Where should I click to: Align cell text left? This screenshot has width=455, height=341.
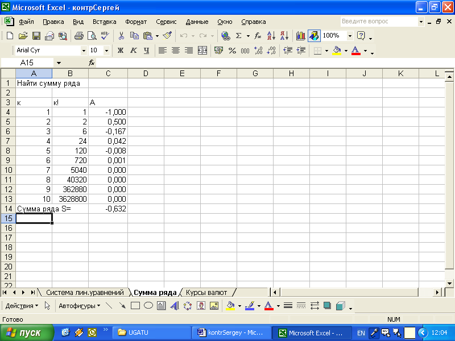coord(163,51)
